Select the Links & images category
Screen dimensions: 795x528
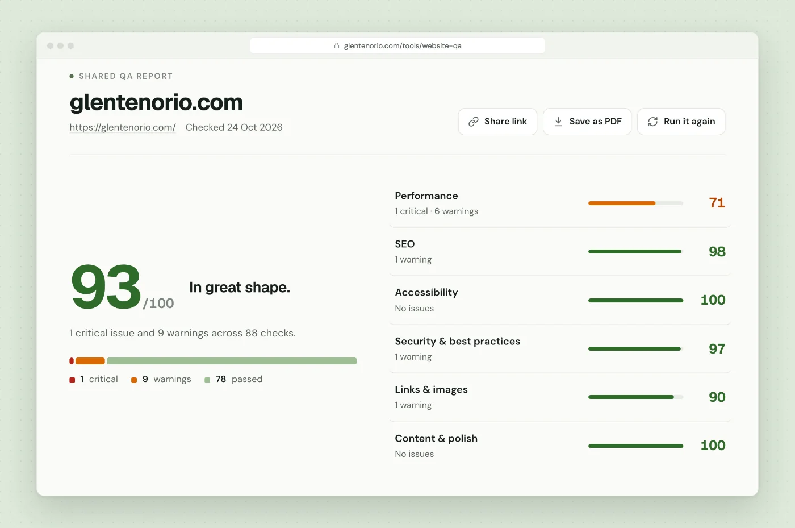click(x=560, y=397)
